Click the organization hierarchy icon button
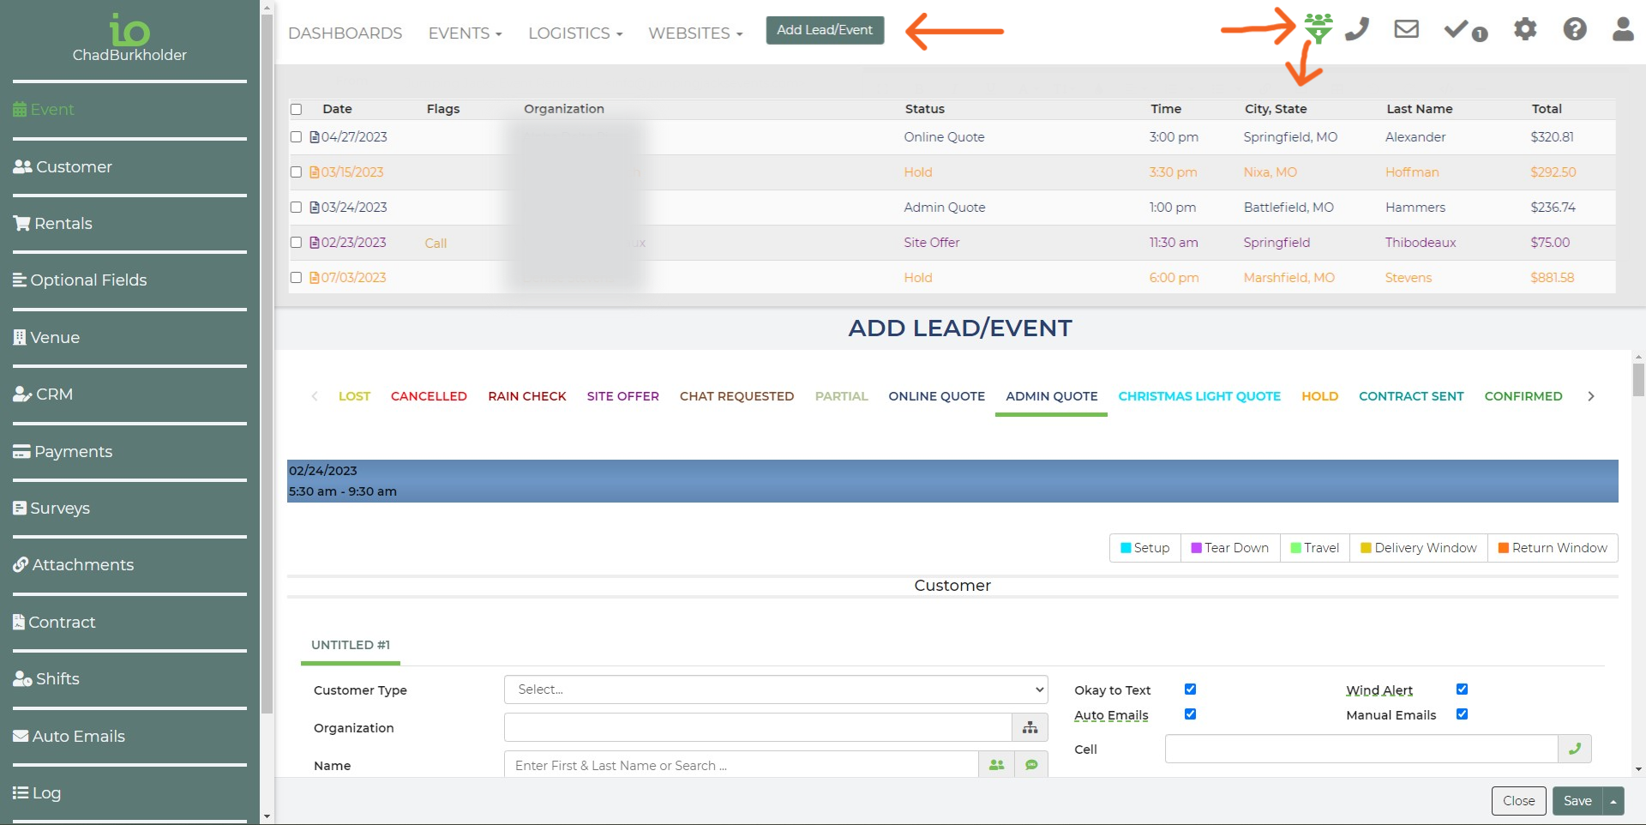This screenshot has height=825, width=1646. tap(1030, 727)
